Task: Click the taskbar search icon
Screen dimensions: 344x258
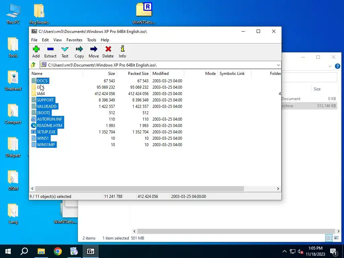Action: pos(24,251)
